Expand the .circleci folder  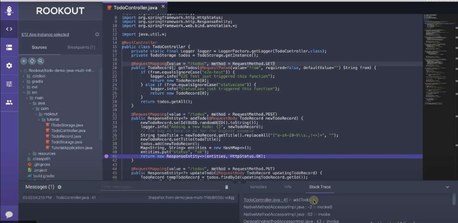click(x=24, y=76)
